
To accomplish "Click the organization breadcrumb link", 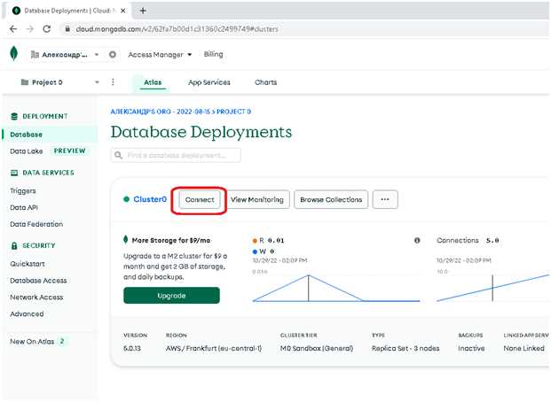I will tap(161, 112).
